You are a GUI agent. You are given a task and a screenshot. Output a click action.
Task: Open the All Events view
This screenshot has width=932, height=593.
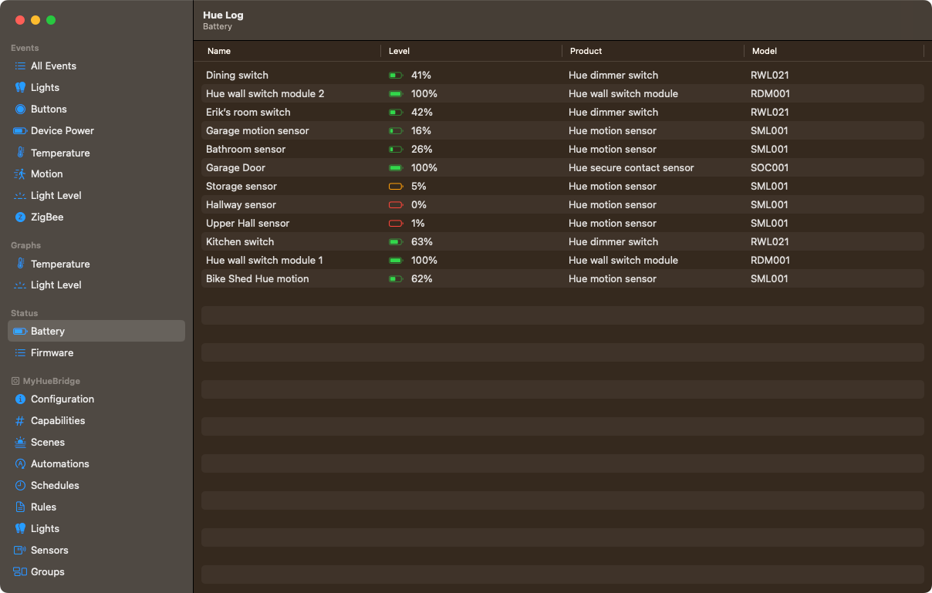tap(54, 66)
